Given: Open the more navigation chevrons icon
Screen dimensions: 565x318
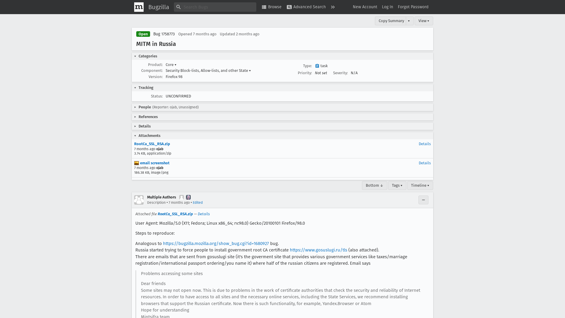Looking at the screenshot, I should coord(333,7).
